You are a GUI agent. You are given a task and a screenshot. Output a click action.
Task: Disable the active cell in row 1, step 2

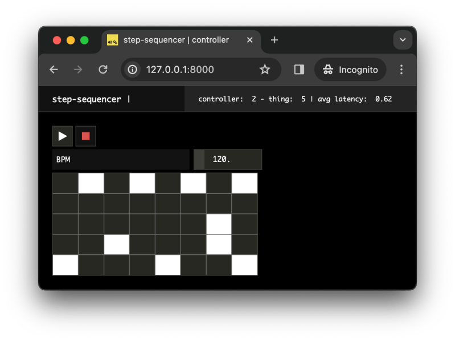click(91, 183)
